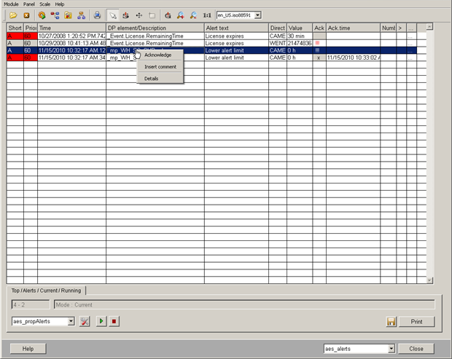Click the Time column header
Viewport: 452px width, 359px height.
(71, 27)
